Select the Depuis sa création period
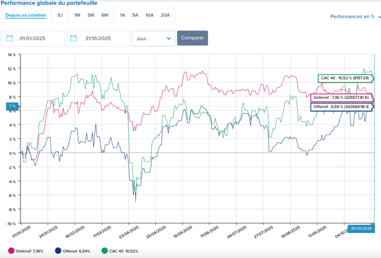 26,15
